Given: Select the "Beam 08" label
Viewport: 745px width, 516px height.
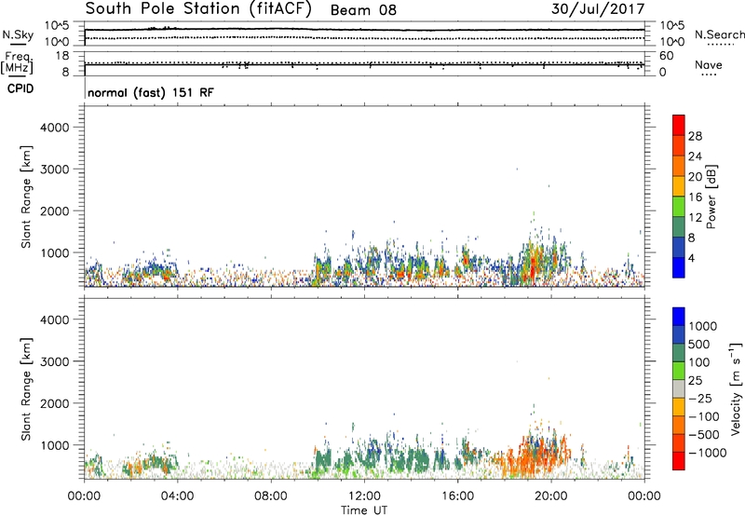Looking at the screenshot, I should (x=363, y=10).
